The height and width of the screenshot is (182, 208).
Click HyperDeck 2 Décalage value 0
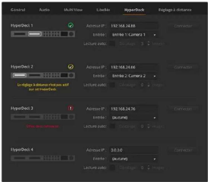click(x=142, y=85)
